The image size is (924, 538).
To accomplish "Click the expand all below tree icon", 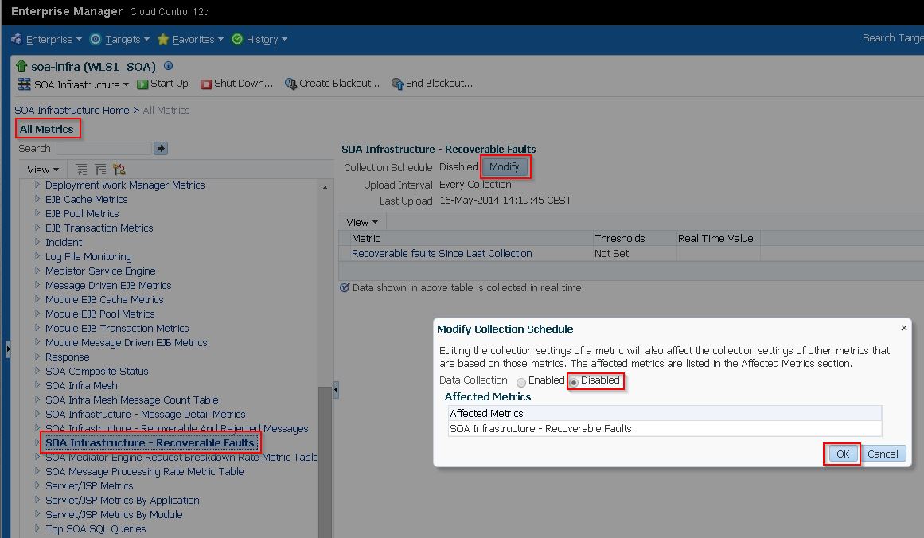I will click(81, 170).
